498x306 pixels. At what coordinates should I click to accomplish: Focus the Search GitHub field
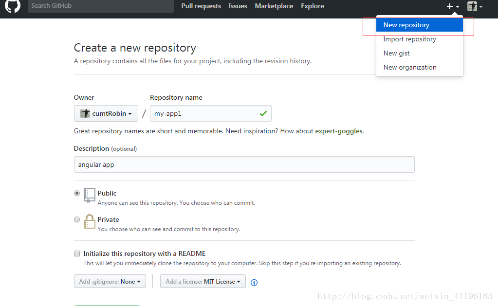tap(101, 6)
